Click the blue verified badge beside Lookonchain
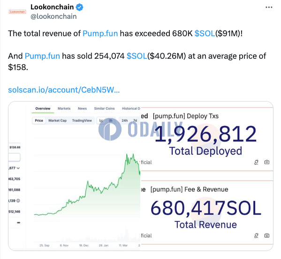 click(80, 8)
